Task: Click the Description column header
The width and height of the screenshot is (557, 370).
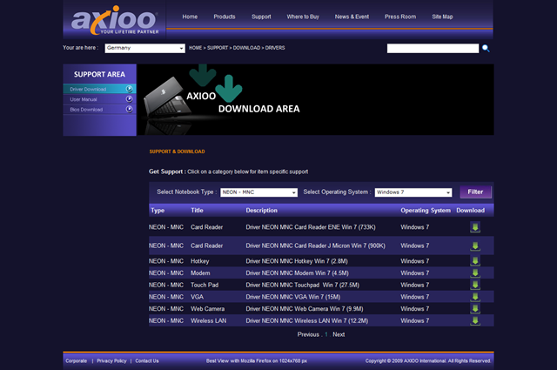Action: (x=261, y=211)
